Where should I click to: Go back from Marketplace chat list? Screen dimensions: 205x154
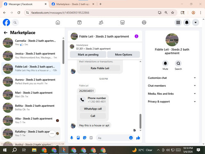coord(6,32)
